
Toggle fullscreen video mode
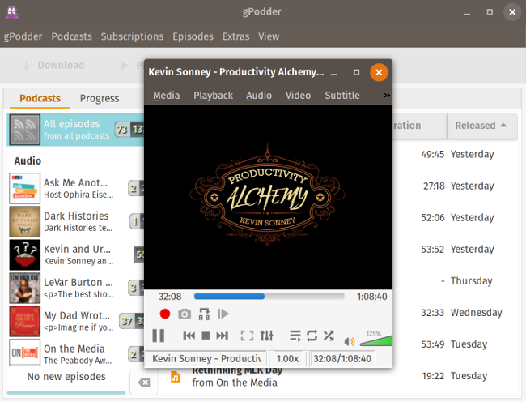click(x=248, y=336)
